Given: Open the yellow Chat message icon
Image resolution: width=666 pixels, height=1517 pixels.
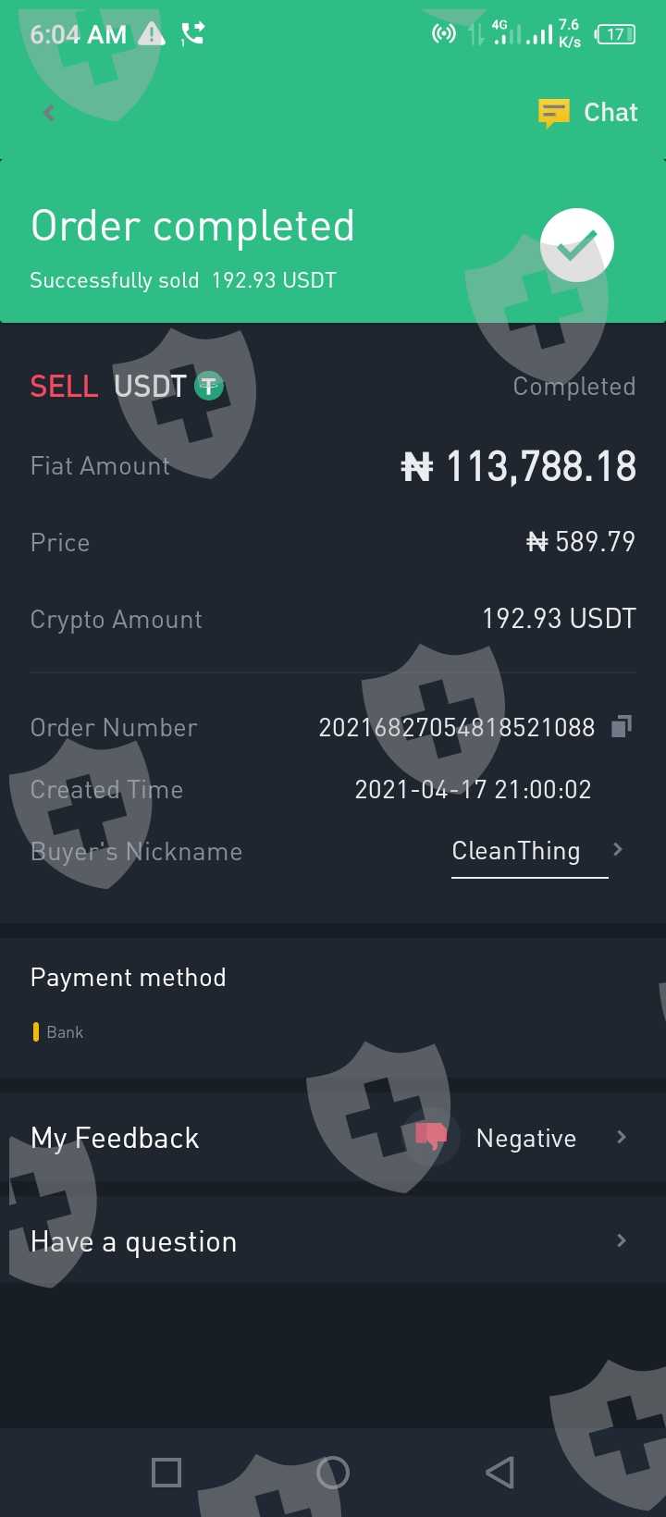Looking at the screenshot, I should pos(554,113).
